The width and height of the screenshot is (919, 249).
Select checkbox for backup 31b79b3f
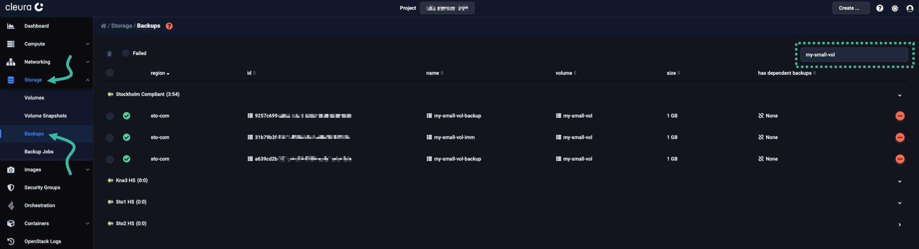110,137
